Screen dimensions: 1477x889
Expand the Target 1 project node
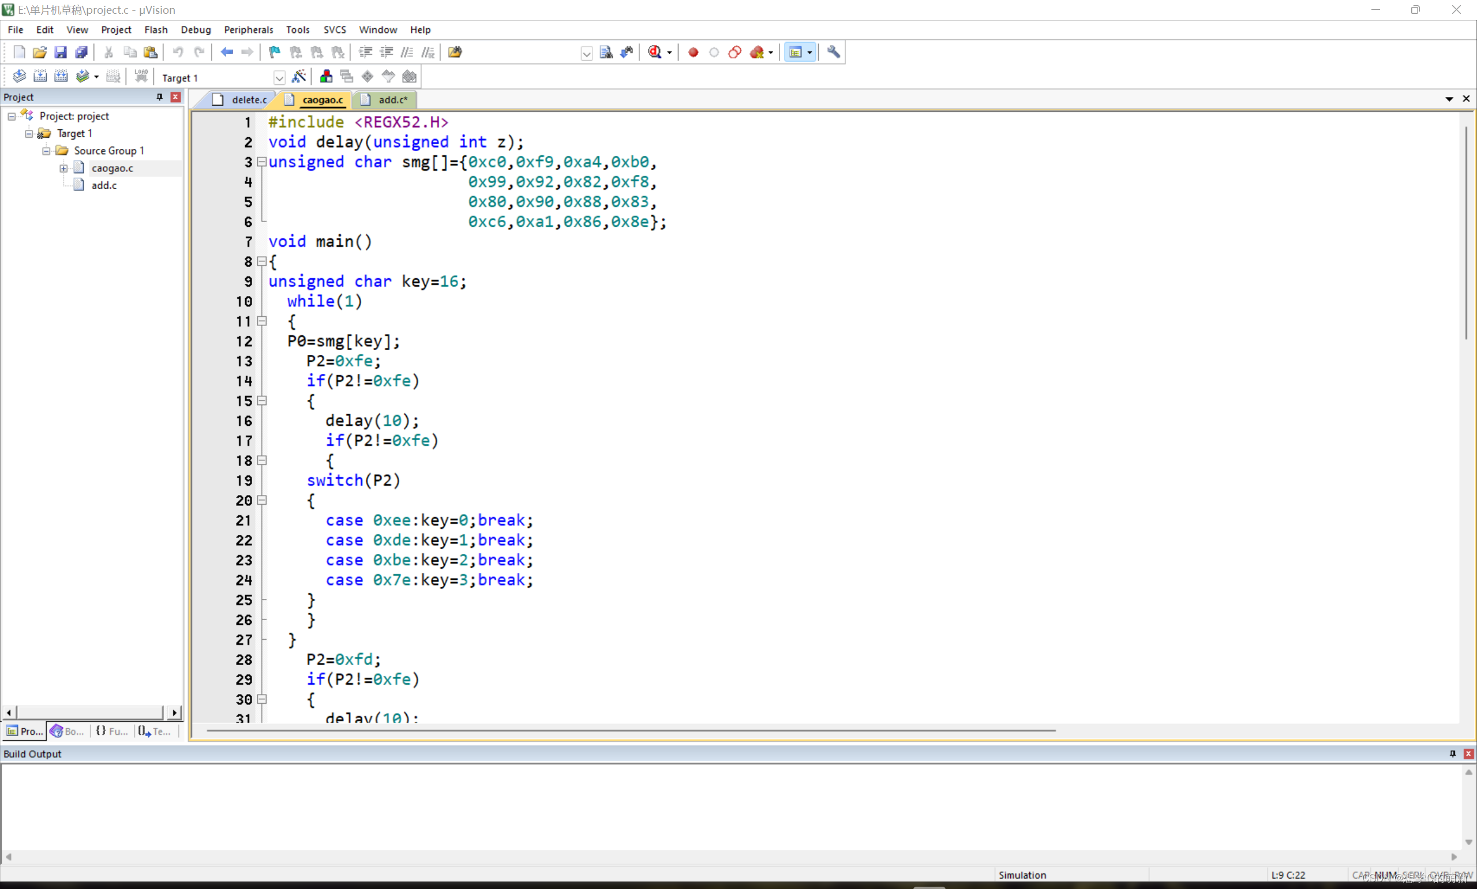[28, 133]
